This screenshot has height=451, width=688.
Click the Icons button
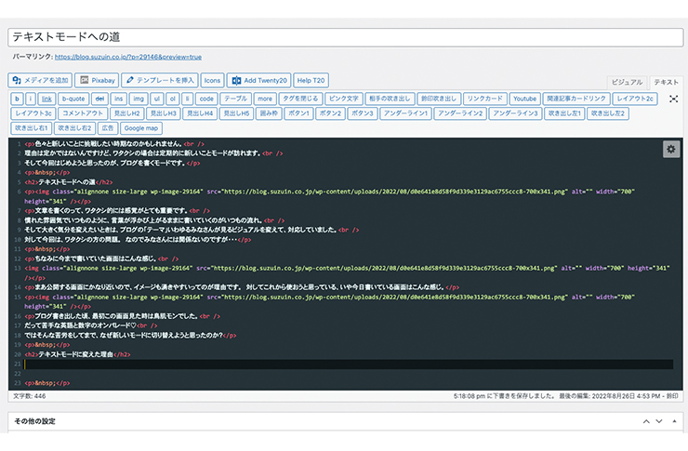(213, 81)
